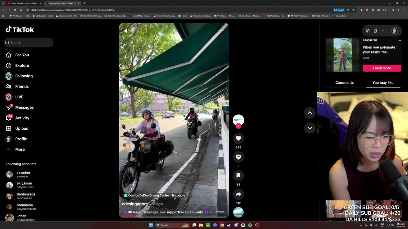408x229 pixels.
Task: Like the video with the heart icon
Action: (x=238, y=138)
